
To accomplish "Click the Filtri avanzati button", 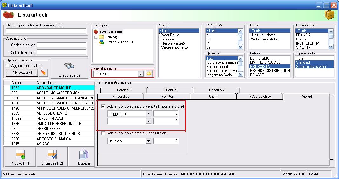I will click(x=22, y=73).
